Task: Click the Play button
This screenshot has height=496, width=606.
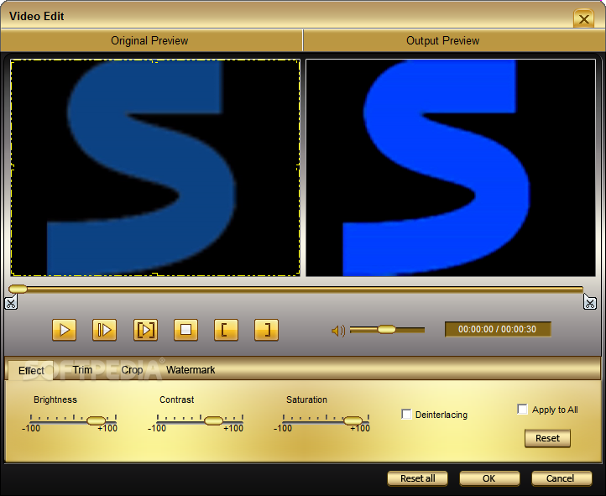Action: 64,330
